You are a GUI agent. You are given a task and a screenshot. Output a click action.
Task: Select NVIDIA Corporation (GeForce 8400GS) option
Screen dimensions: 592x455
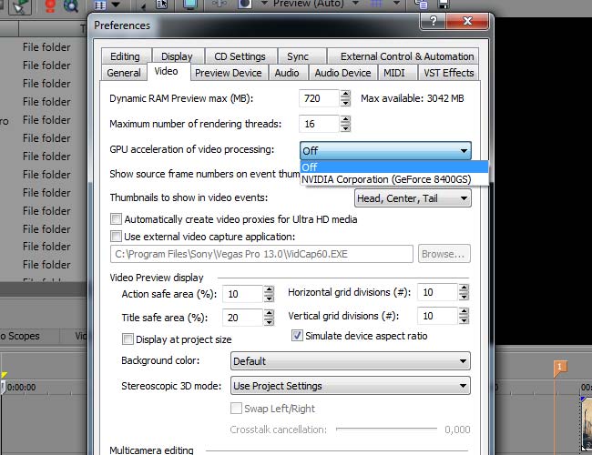pyautogui.click(x=386, y=179)
